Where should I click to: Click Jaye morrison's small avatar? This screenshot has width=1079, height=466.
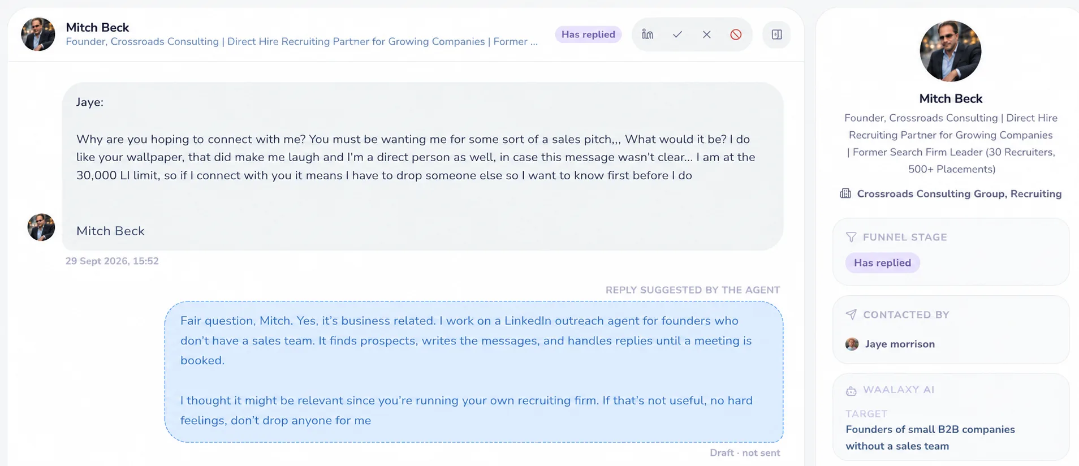point(852,344)
